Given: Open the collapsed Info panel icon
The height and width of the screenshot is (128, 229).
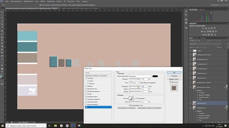Looking at the screenshot, I should [186, 23].
